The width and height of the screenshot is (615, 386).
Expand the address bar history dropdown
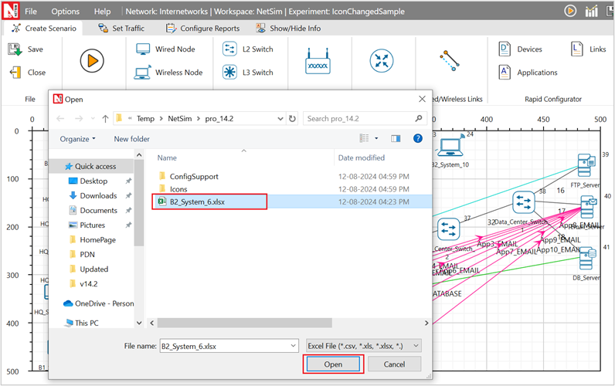click(280, 118)
